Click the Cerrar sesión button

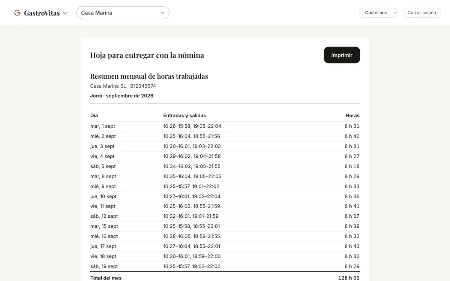(x=421, y=13)
